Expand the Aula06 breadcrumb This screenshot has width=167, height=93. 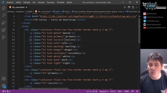pyautogui.click(x=29, y=12)
